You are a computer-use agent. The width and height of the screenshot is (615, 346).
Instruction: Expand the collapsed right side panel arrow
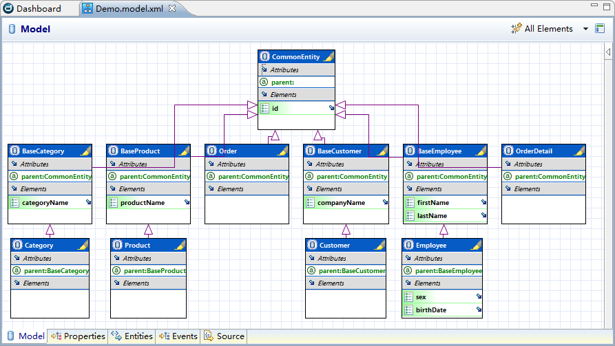pos(608,52)
